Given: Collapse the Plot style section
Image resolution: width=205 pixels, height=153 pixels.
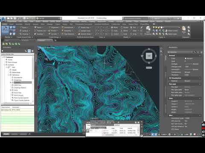Looking at the screenshot, I should pyautogui.click(x=200, y=84).
